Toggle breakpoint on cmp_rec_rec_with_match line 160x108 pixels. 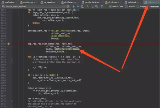pyautogui.click(x=8, y=44)
